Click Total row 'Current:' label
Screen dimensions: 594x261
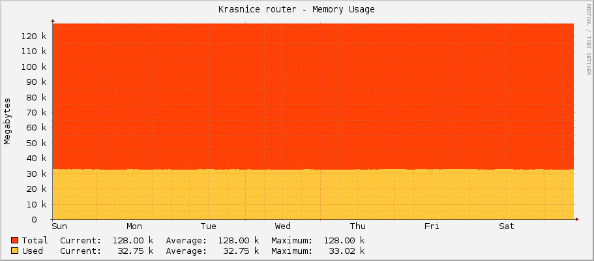[x=81, y=241]
